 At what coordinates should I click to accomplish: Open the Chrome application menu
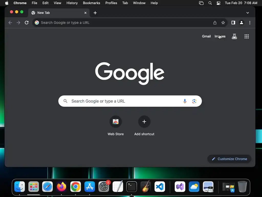(x=20, y=3)
